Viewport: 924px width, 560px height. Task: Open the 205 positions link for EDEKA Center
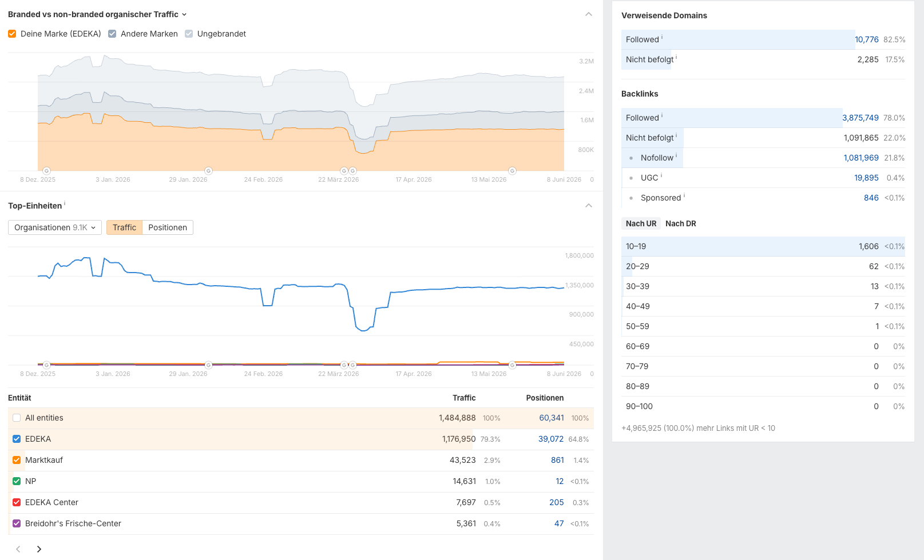click(557, 502)
